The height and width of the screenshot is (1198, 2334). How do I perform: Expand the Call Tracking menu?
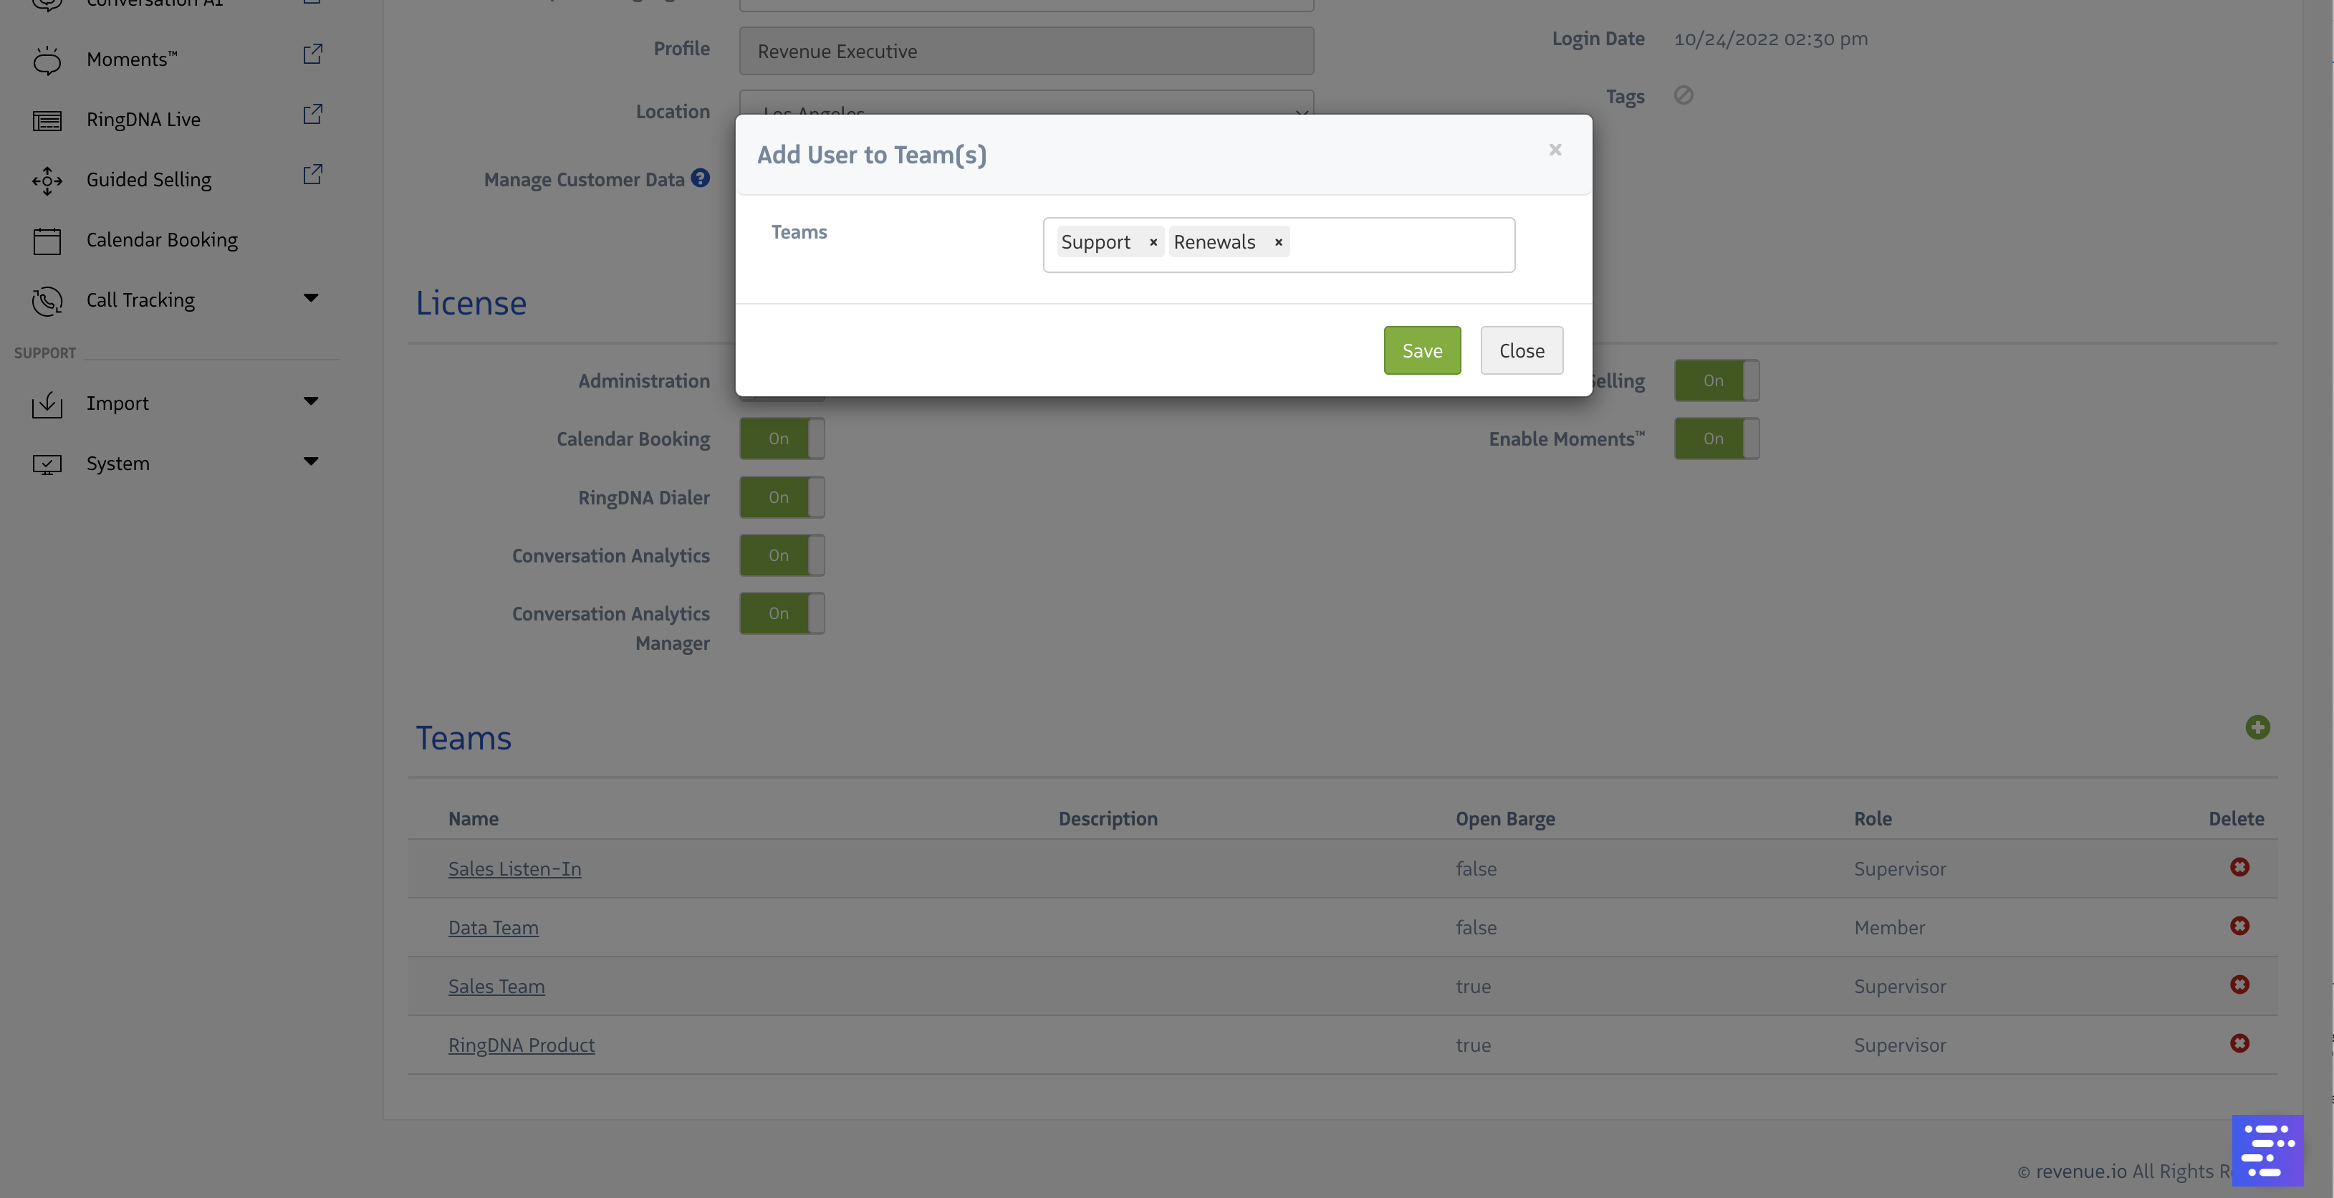click(x=311, y=298)
